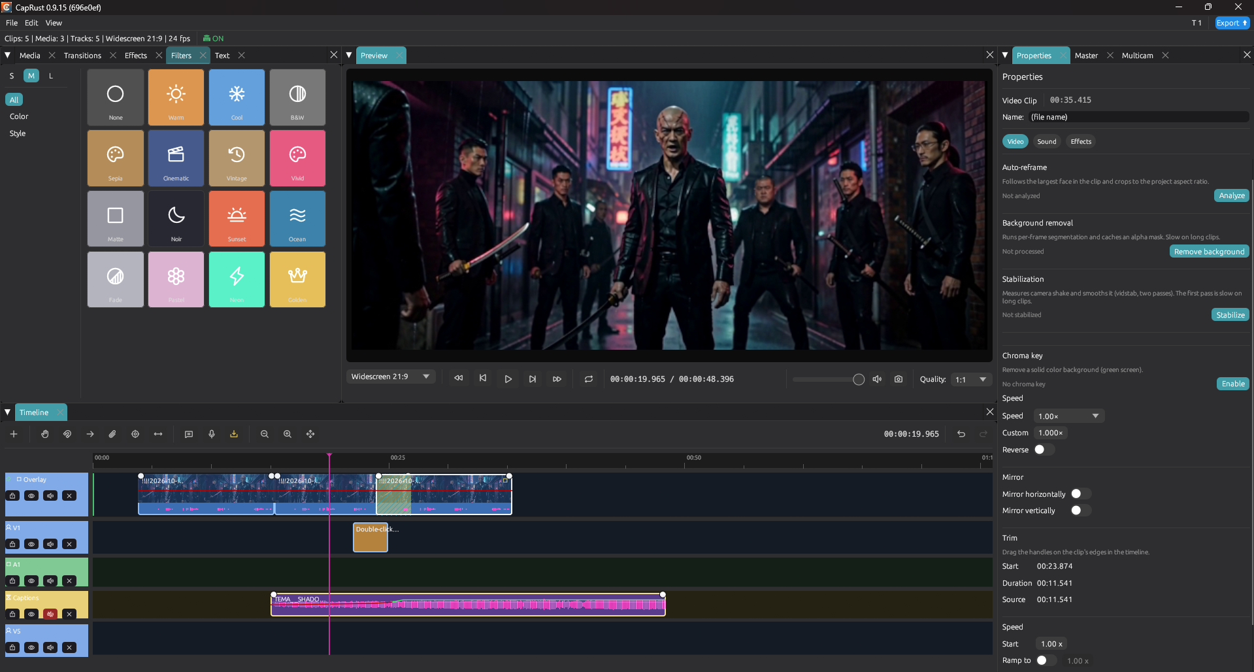Hide the Overlay track with eye icon
1254x672 pixels.
(x=31, y=496)
